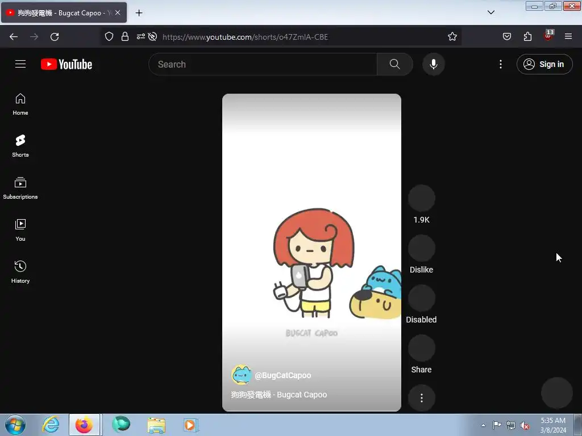Go to next short with bottom-right button
The image size is (582, 436).
[x=557, y=393]
